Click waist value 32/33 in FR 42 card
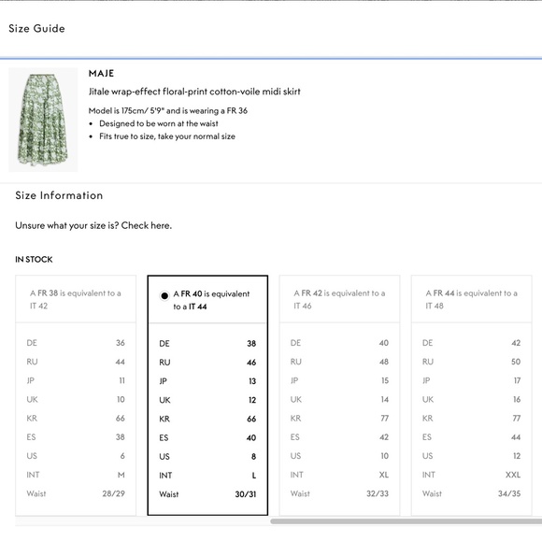The image size is (542, 542). (378, 493)
